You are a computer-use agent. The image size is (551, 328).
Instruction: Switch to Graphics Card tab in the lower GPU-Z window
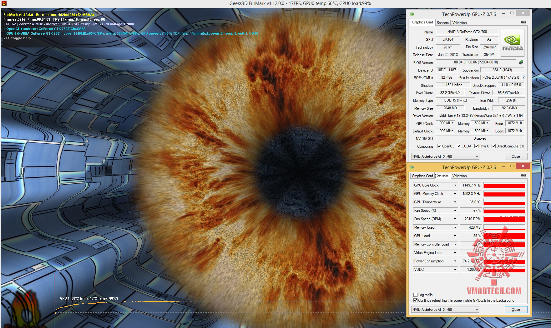point(422,176)
